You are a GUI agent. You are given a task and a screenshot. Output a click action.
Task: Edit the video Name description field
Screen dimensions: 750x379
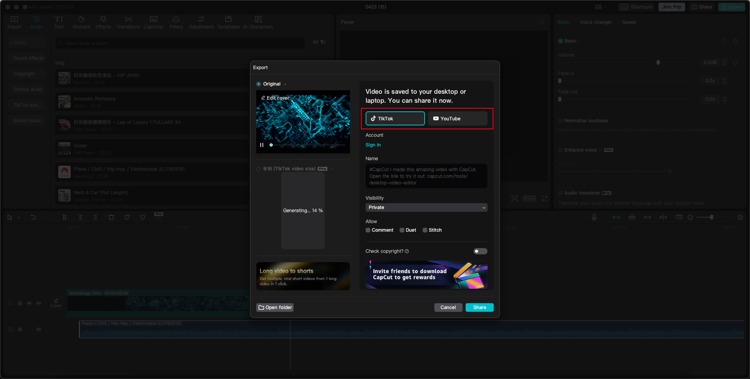(x=426, y=176)
